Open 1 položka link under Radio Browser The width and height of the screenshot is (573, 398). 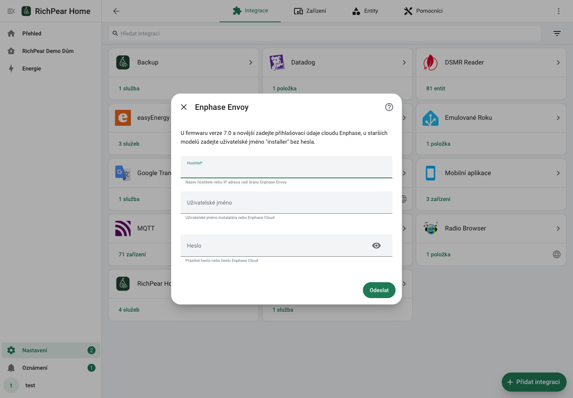[438, 254]
